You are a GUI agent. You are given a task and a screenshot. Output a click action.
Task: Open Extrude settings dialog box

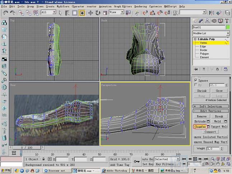point(208,121)
